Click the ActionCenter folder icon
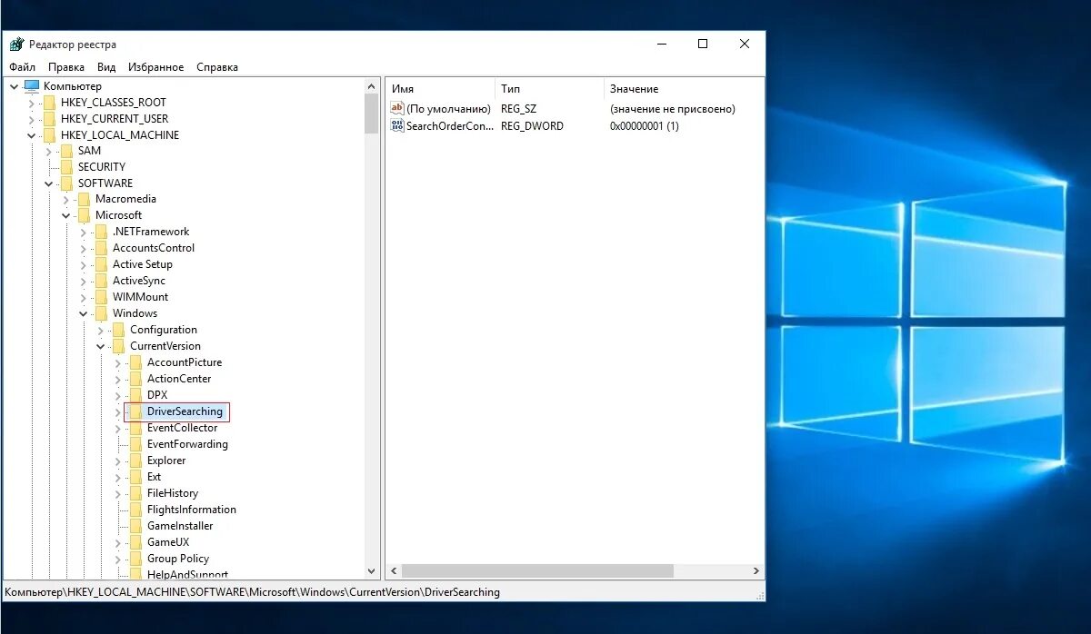This screenshot has width=1091, height=634. pos(135,379)
